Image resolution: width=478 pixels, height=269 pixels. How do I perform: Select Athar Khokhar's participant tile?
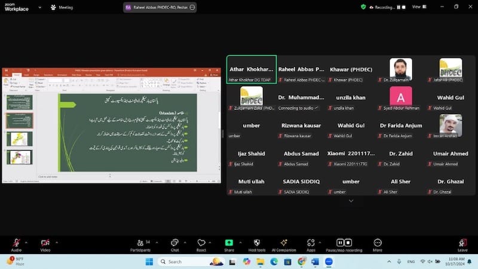tap(251, 69)
